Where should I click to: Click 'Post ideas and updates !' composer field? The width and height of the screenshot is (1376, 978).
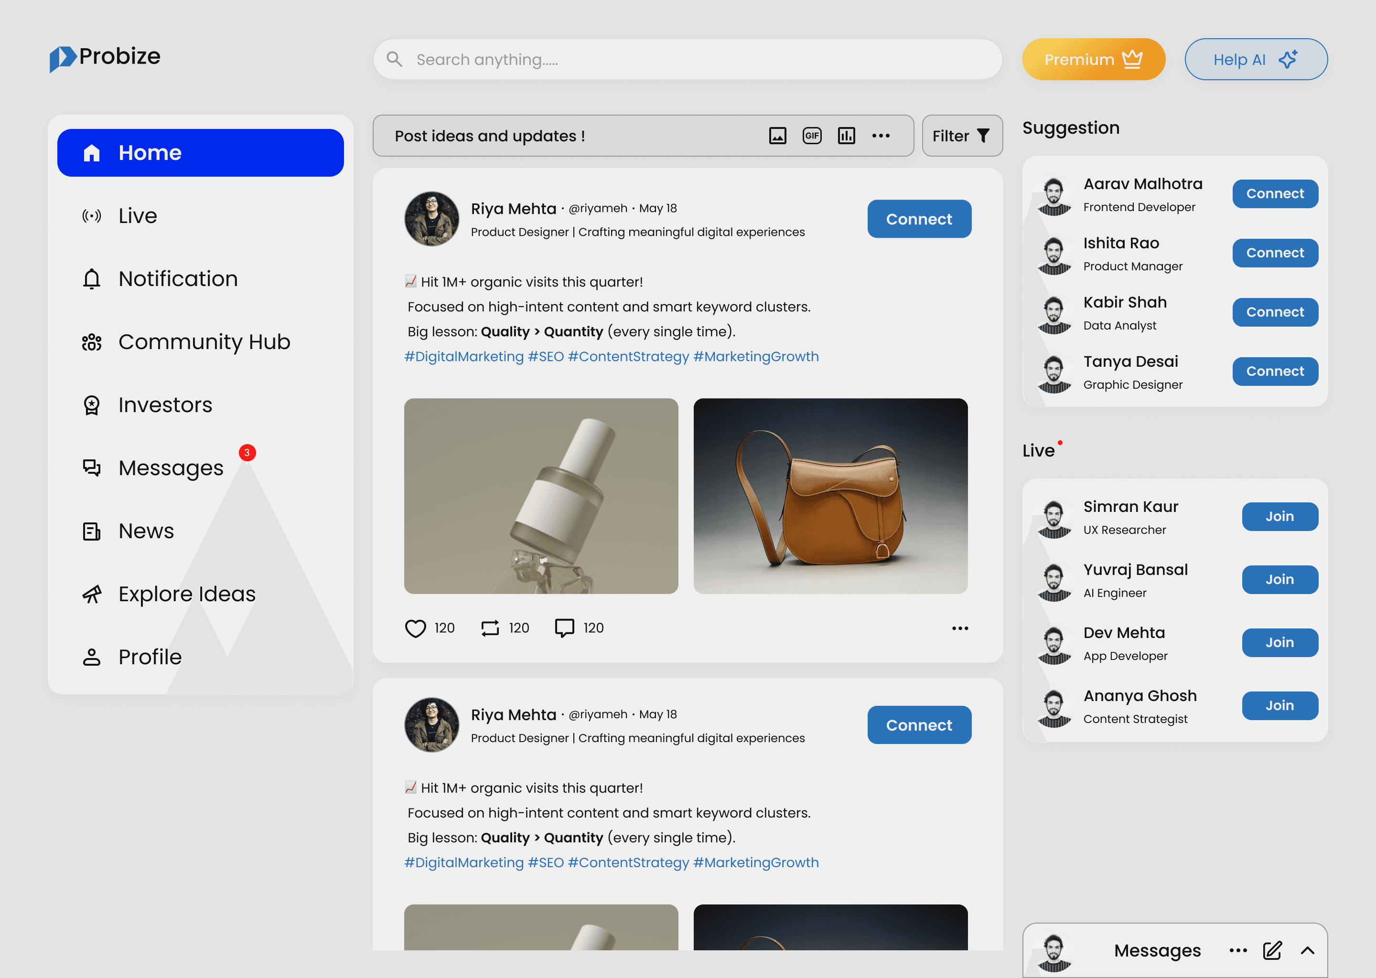pos(643,136)
